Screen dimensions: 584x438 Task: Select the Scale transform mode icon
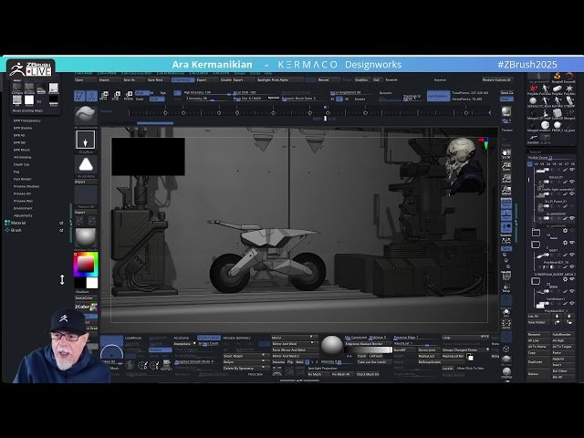116,96
